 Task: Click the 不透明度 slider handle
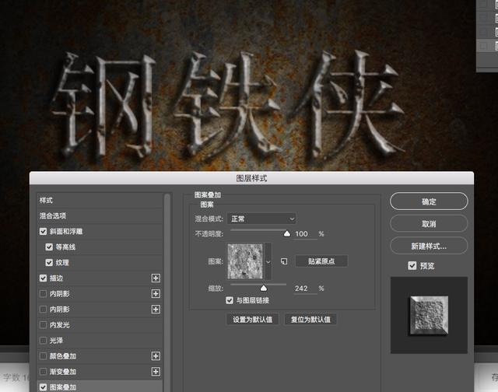[287, 234]
